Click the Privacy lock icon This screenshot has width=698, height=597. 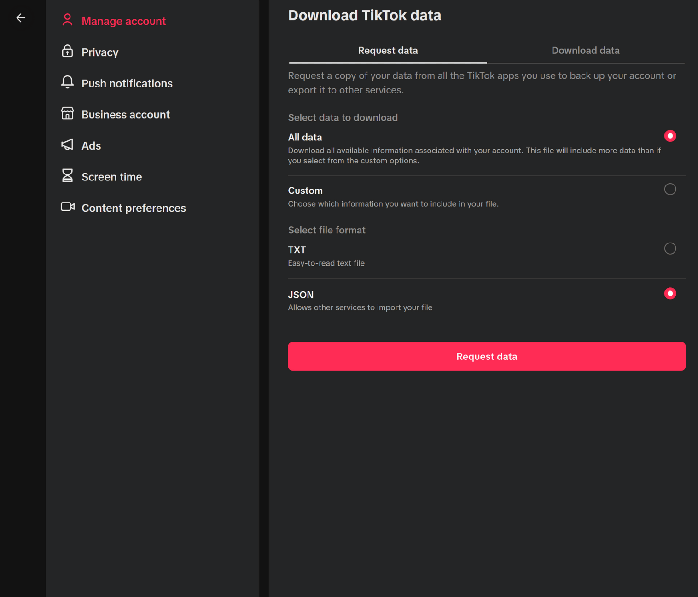point(67,51)
